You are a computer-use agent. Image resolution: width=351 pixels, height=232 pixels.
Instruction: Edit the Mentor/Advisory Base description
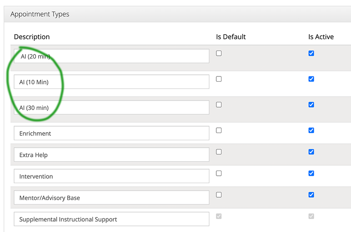click(111, 198)
